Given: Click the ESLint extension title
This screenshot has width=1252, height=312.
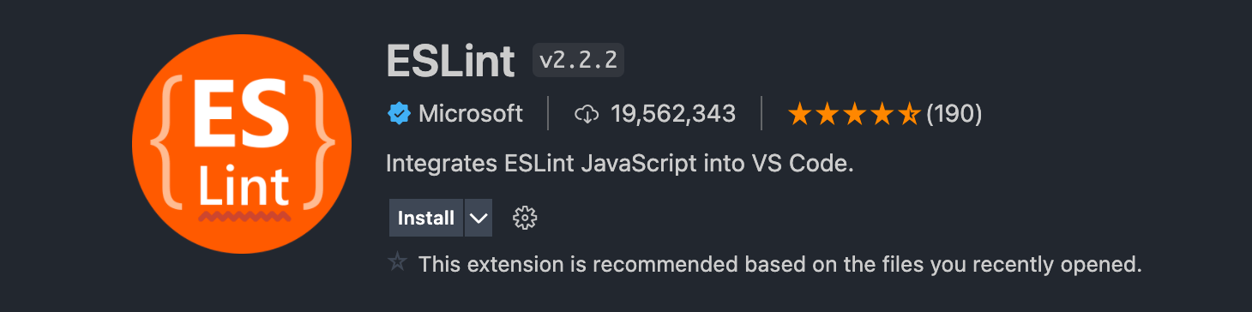Looking at the screenshot, I should [450, 60].
